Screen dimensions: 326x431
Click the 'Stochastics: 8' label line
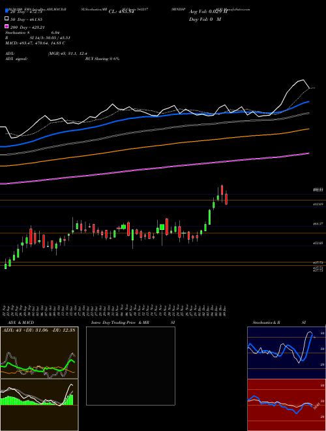tap(18, 33)
